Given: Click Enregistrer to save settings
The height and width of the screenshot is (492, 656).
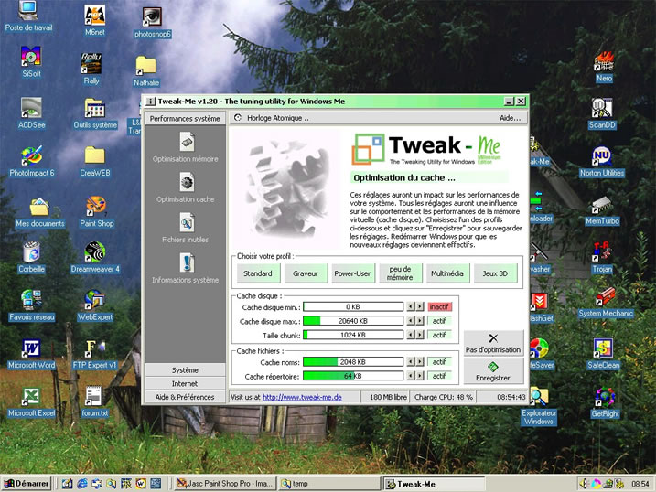Looking at the screenshot, I should (493, 371).
